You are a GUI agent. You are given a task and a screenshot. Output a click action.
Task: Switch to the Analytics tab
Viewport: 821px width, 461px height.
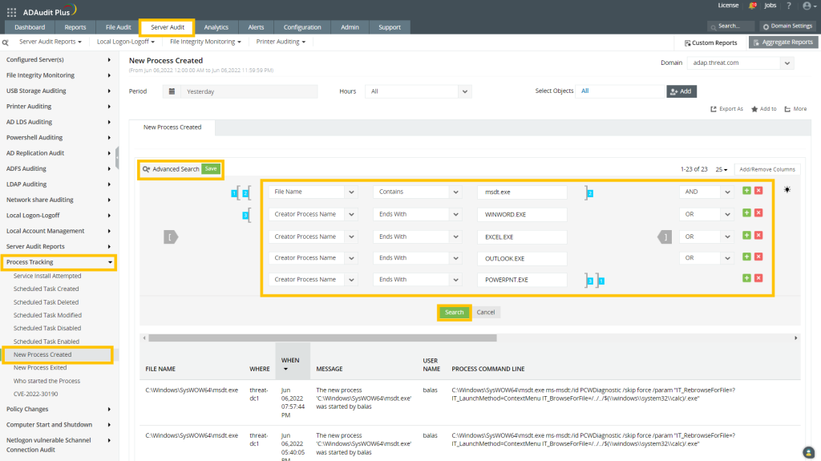216,27
